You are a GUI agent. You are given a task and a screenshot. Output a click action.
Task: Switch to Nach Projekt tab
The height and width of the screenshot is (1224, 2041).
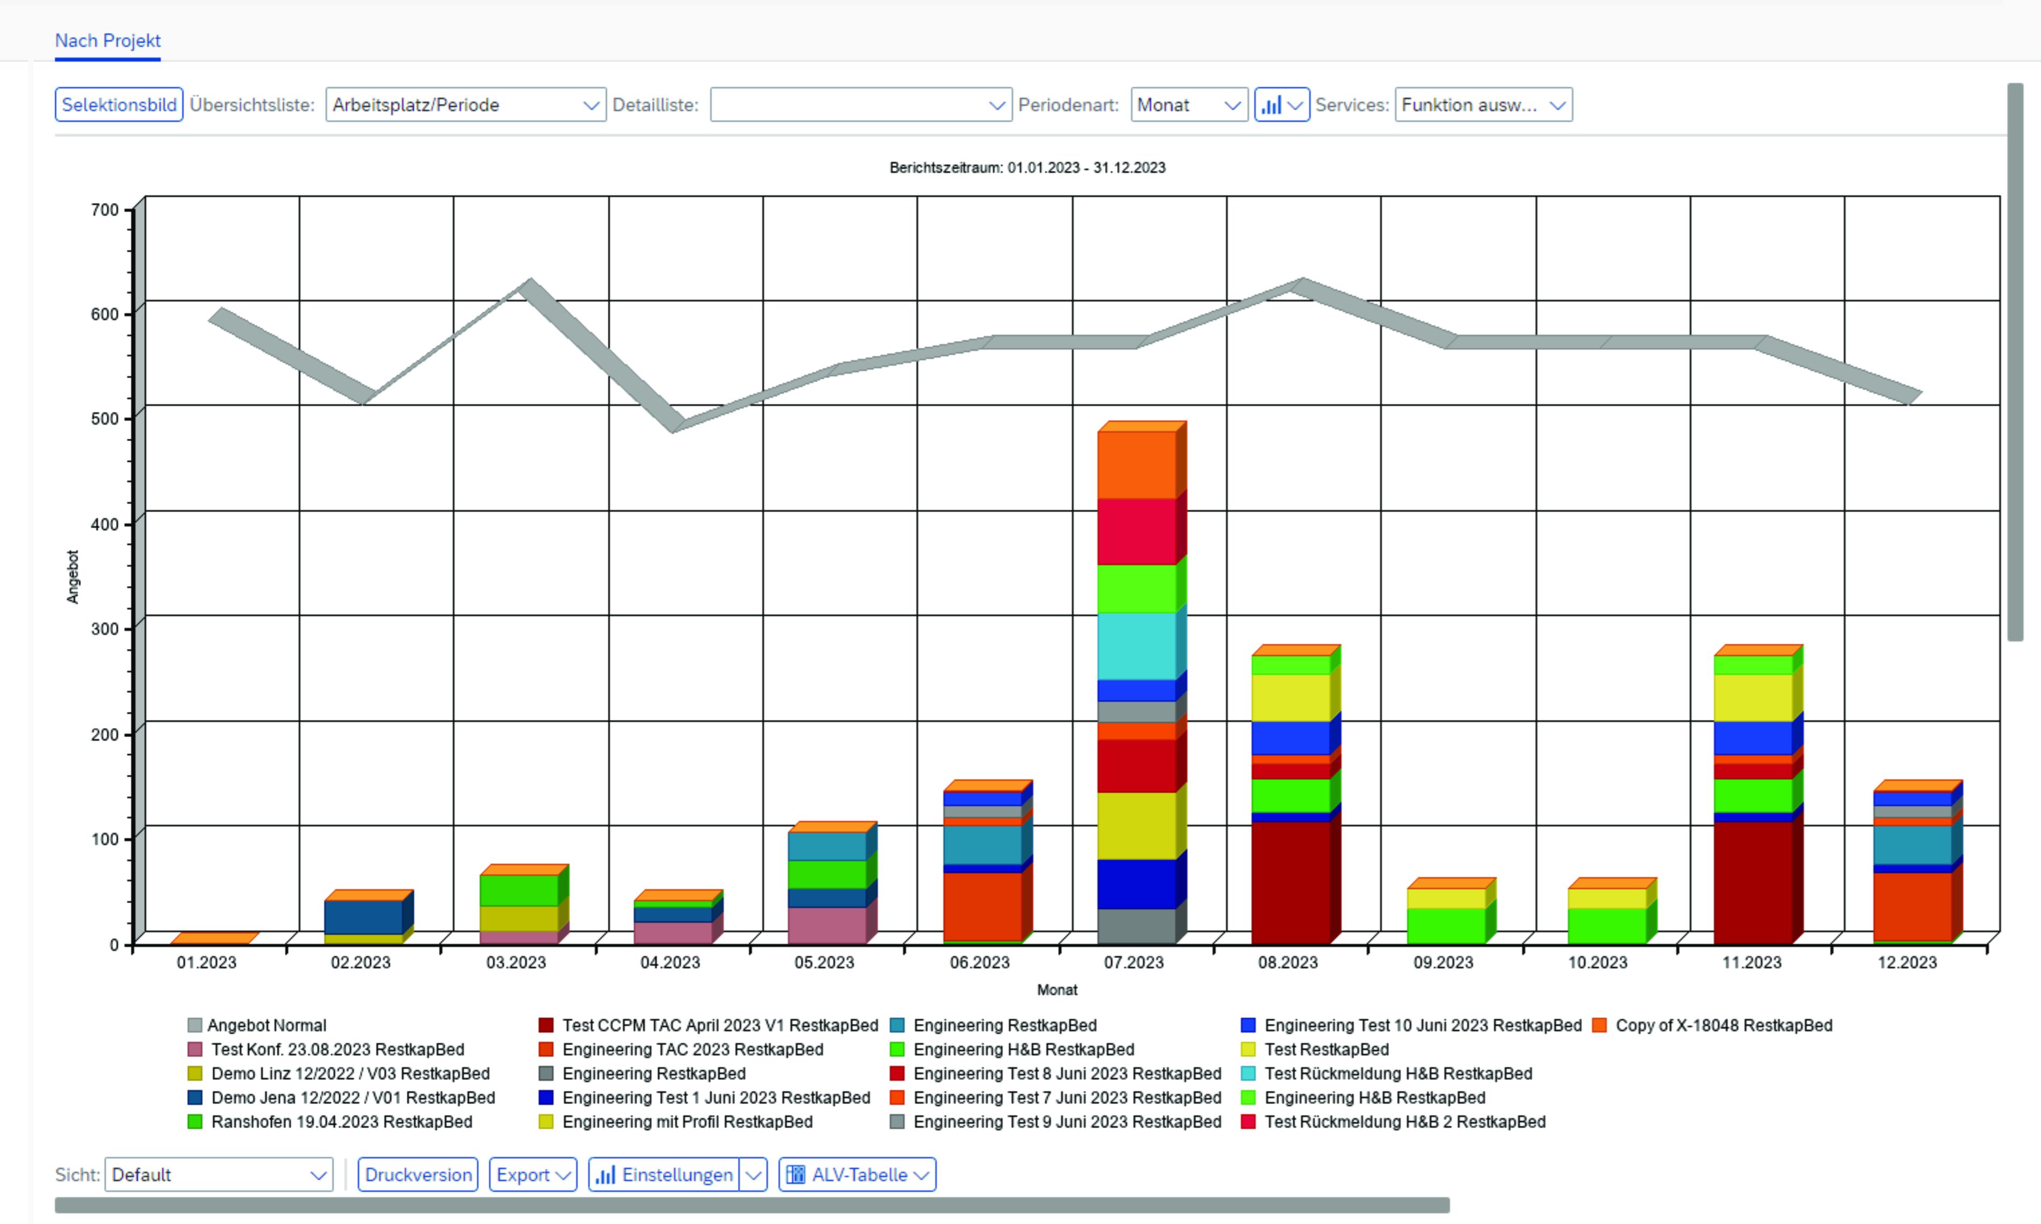coord(107,40)
